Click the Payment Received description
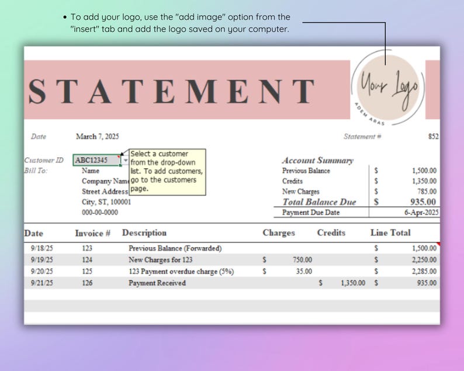Screen dimensions: 464x371 [157, 283]
